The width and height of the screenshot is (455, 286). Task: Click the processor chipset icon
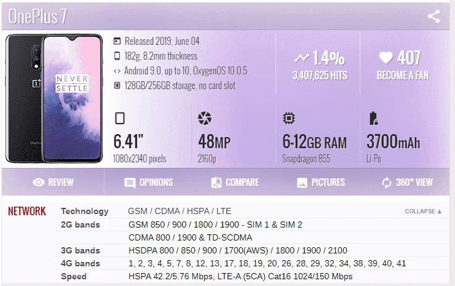tap(289, 118)
